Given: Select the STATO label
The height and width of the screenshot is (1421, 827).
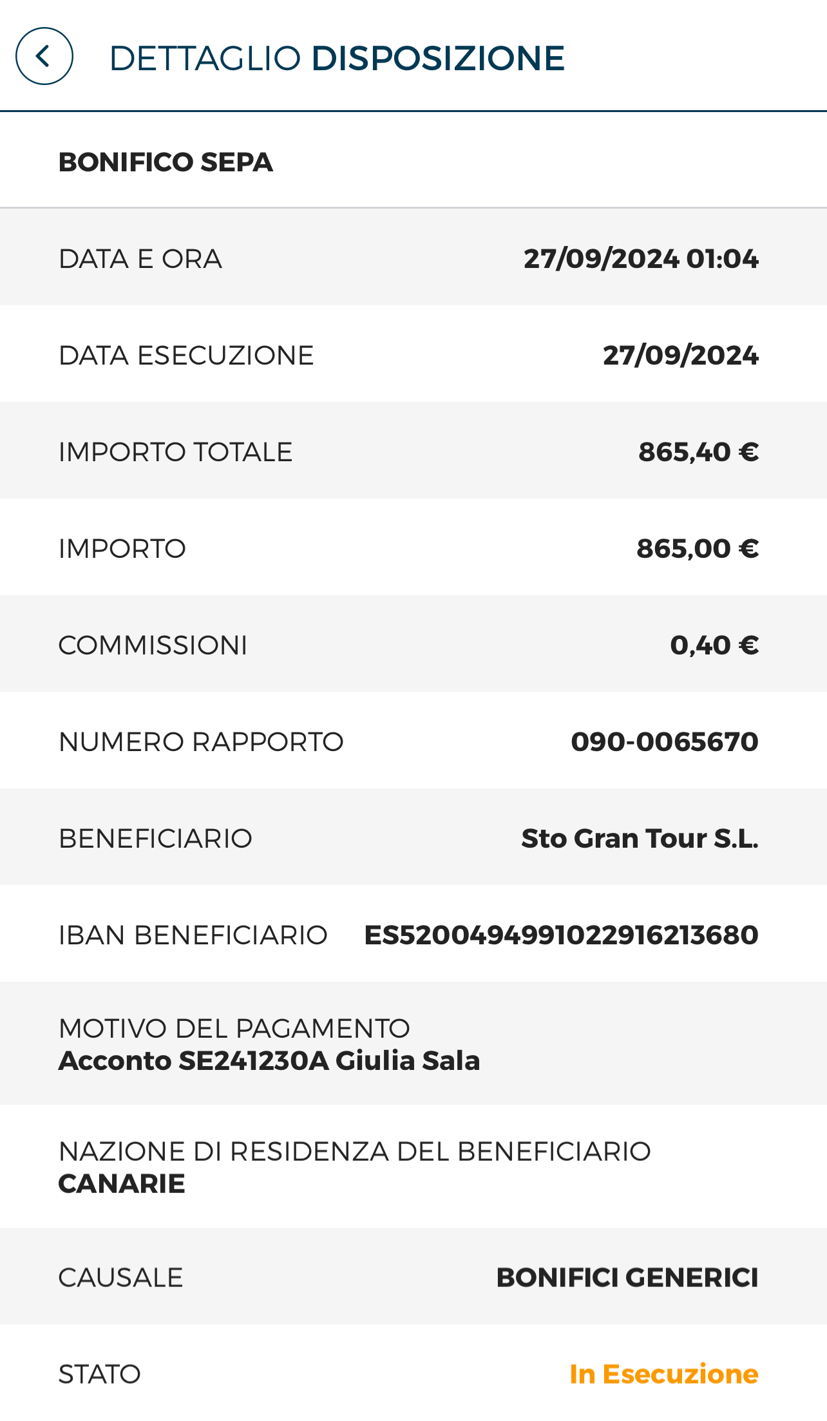Looking at the screenshot, I should pos(100,1374).
